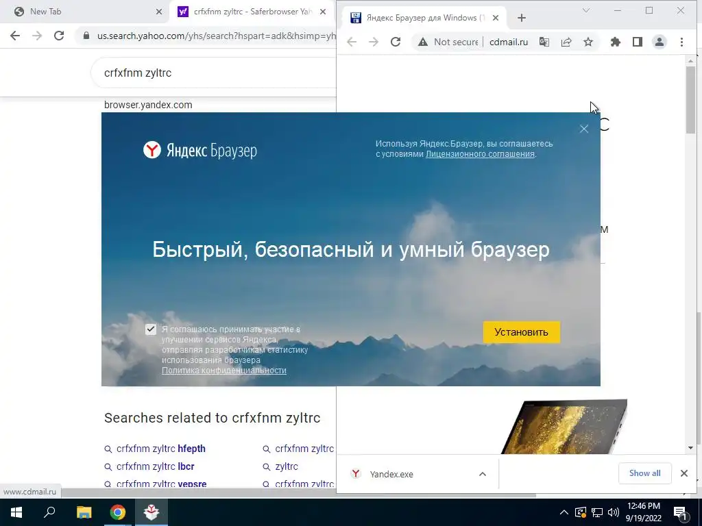The width and height of the screenshot is (702, 526).
Task: Click the share page icon
Action: [x=566, y=42]
